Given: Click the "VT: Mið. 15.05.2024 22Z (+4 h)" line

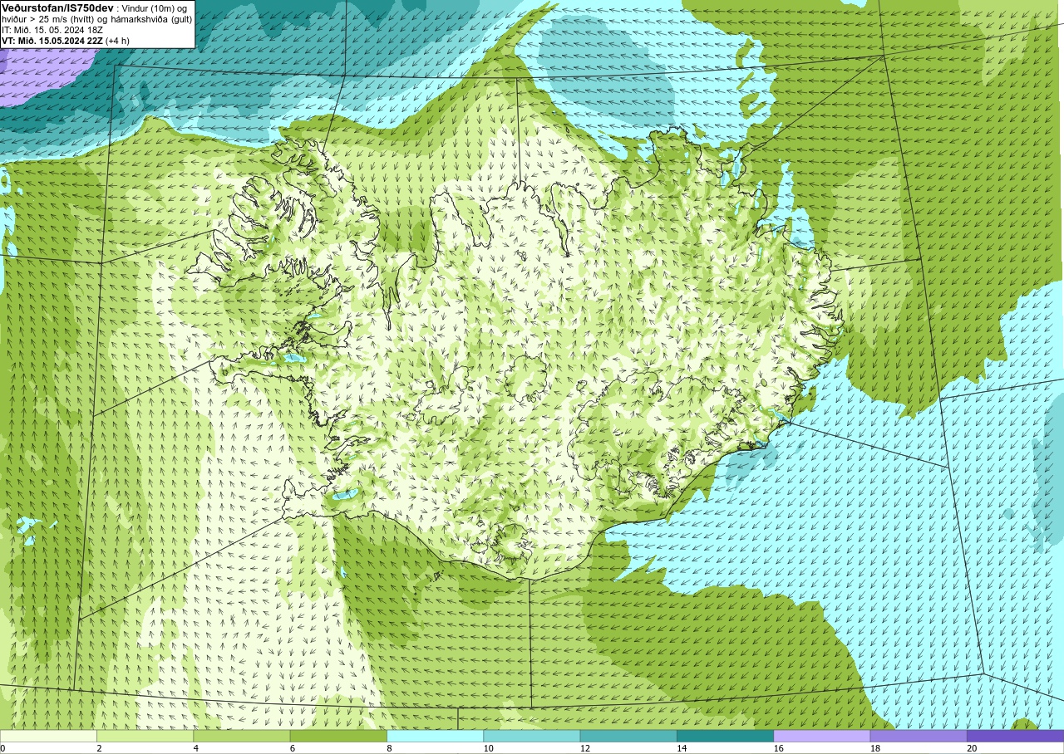Looking at the screenshot, I should (66, 40).
